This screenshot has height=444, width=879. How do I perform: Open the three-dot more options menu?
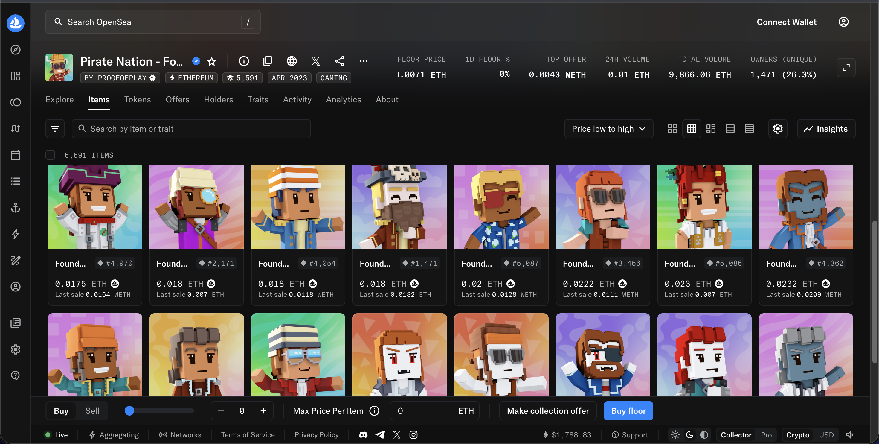363,61
